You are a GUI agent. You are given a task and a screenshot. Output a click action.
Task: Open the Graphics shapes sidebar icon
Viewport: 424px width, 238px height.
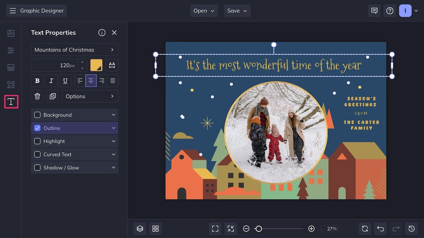pyautogui.click(x=11, y=85)
